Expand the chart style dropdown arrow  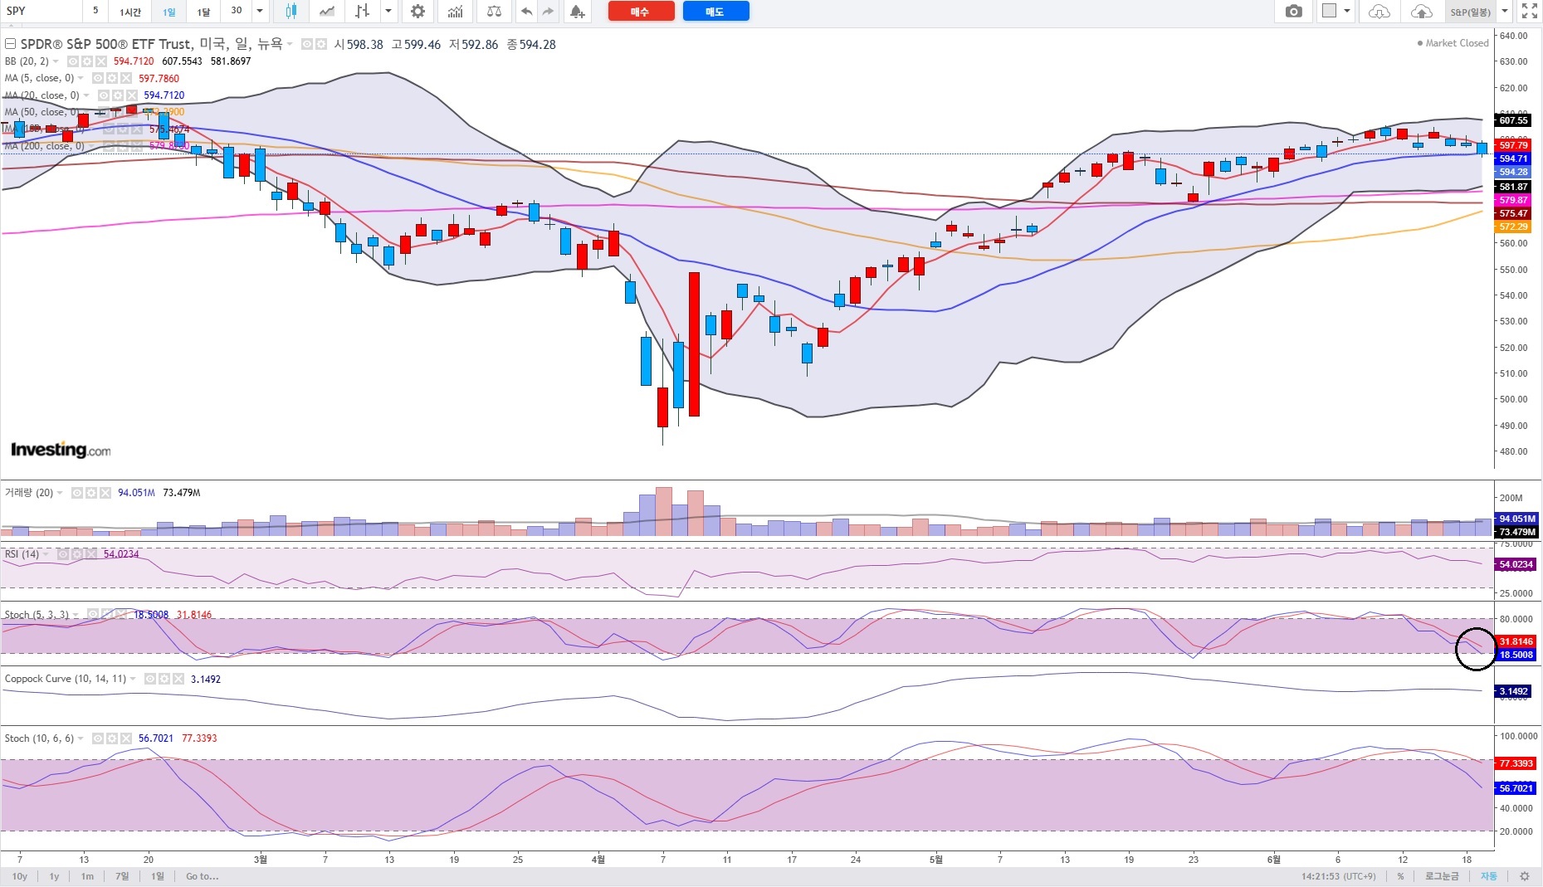coord(388,12)
